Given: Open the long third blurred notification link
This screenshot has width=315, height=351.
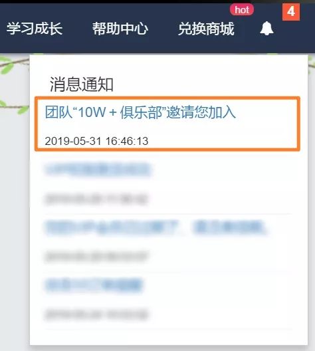Looking at the screenshot, I should (156, 227).
